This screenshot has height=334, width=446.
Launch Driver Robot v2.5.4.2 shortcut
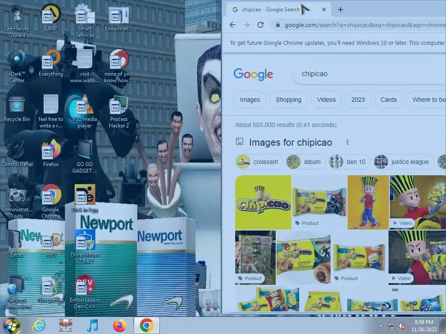pyautogui.click(x=84, y=247)
